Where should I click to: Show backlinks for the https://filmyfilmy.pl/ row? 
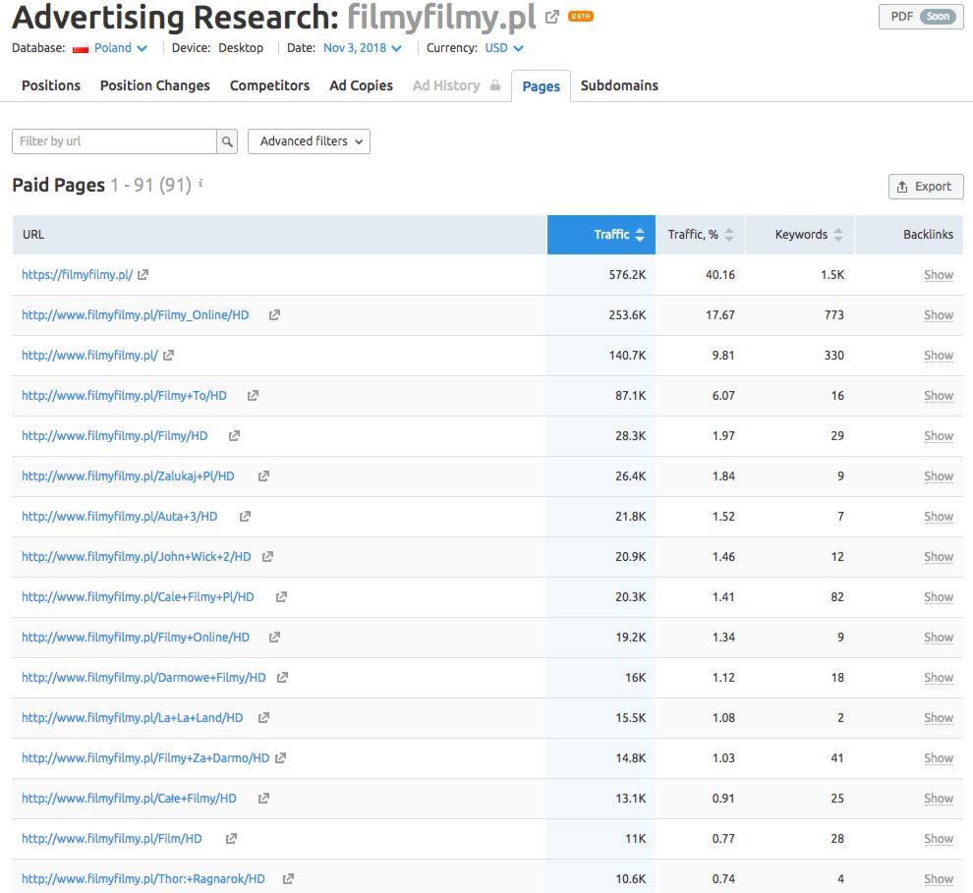(939, 275)
